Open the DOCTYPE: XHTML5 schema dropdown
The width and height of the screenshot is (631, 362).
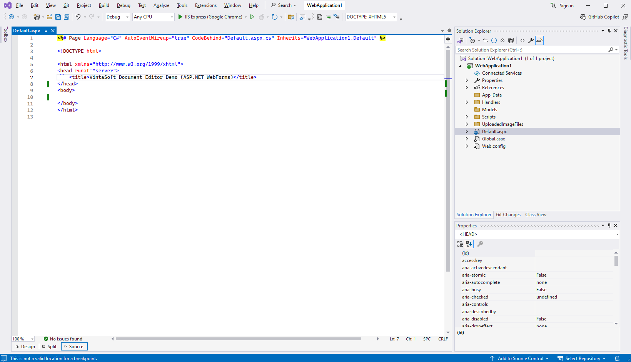tap(371, 17)
